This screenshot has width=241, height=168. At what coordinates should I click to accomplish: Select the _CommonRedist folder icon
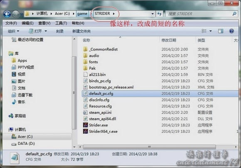pos(85,49)
